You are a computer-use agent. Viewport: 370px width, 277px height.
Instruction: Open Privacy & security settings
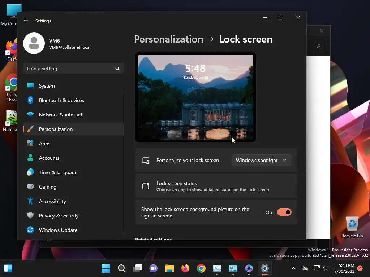73,216
